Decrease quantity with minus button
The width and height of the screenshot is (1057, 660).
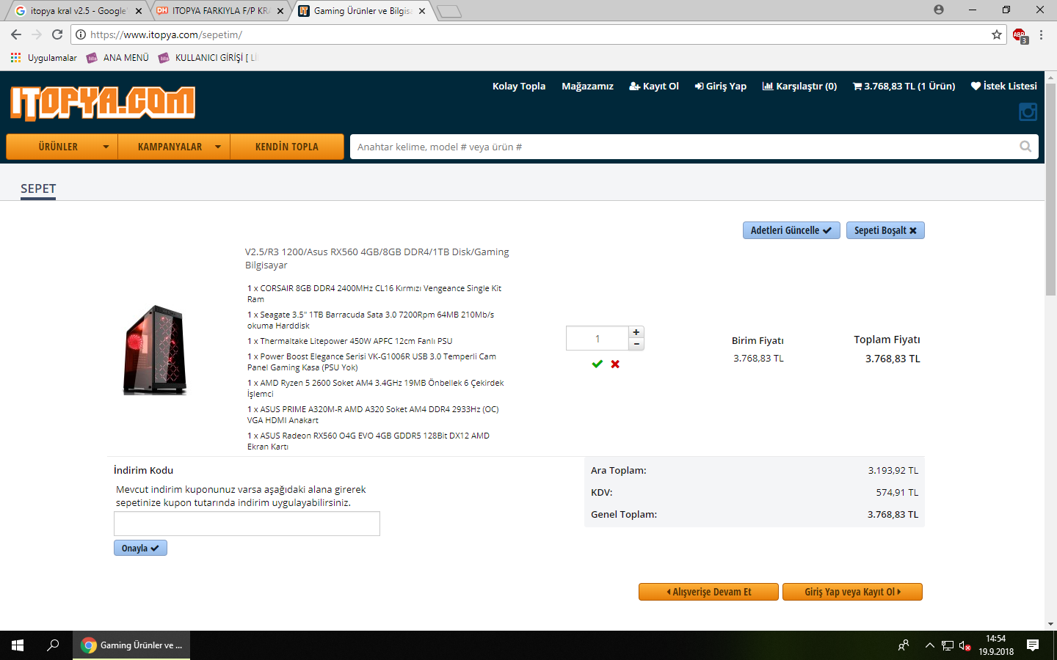[x=636, y=344]
